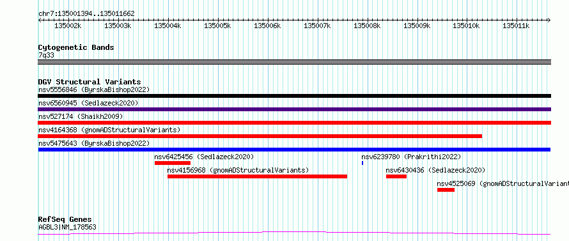Select the long red nsv4156968 bar
The image size is (569, 241).
(x=257, y=176)
